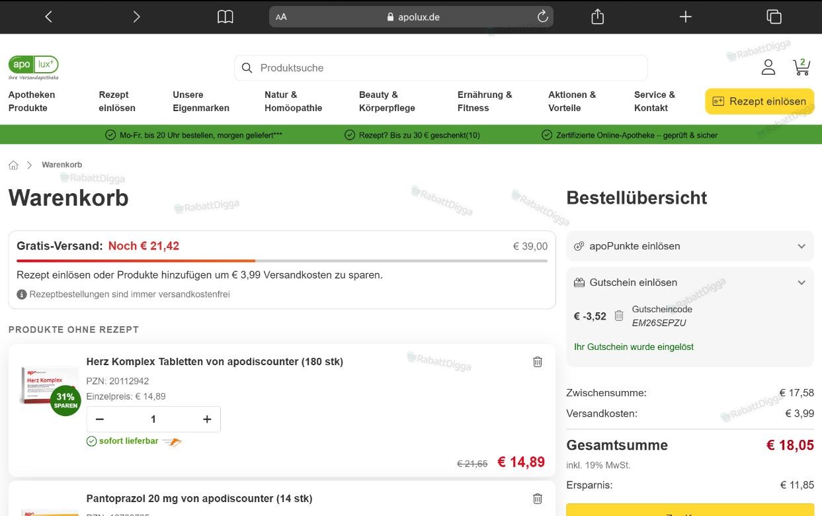Click the home breadcrumb icon
Screen dimensions: 822x516
coord(13,165)
